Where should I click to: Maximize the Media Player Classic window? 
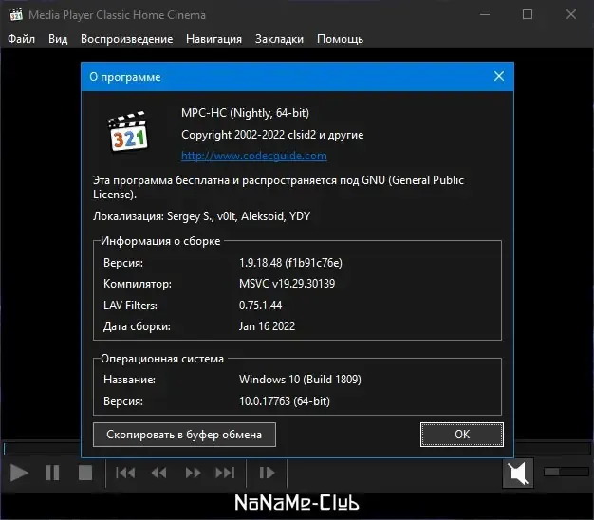click(x=528, y=15)
